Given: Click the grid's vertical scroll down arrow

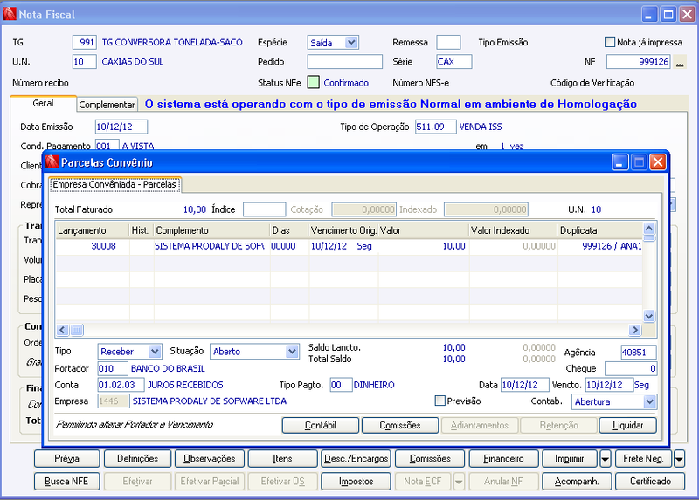Looking at the screenshot, I should click(649, 316).
